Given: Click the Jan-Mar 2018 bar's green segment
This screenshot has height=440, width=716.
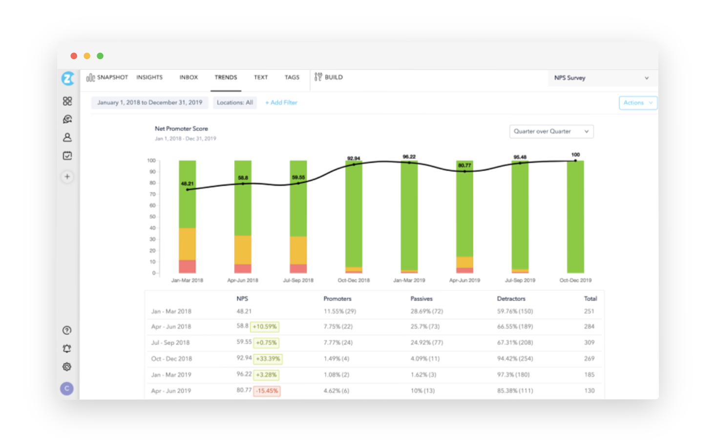Looking at the screenshot, I should (x=188, y=194).
